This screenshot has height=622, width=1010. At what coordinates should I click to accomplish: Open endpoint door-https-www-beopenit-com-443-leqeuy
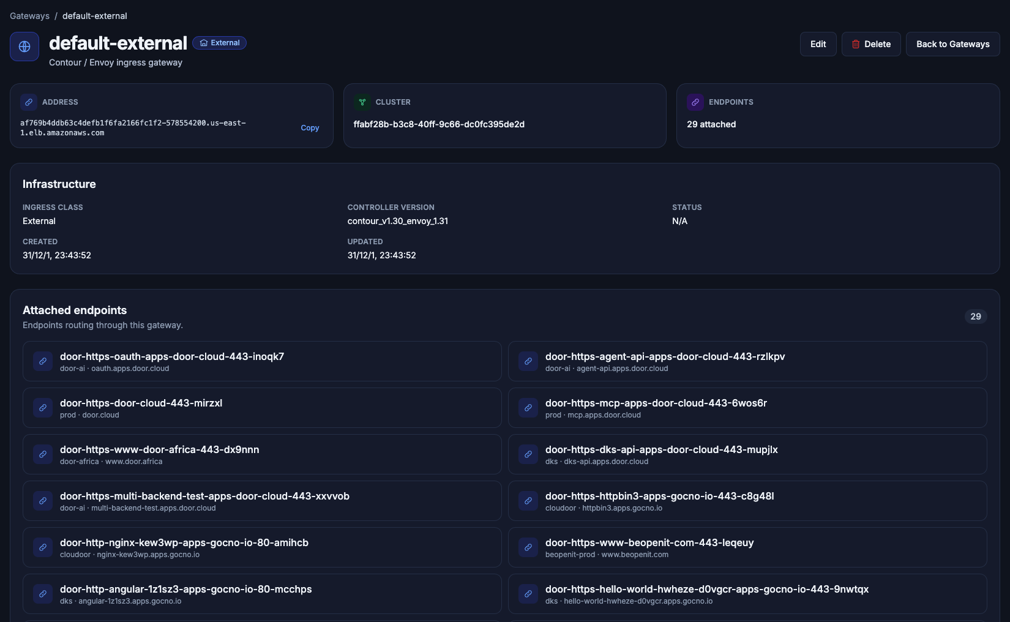[x=747, y=547]
